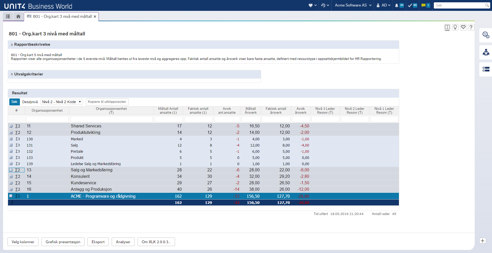Click the top Søk search field

(459, 5)
